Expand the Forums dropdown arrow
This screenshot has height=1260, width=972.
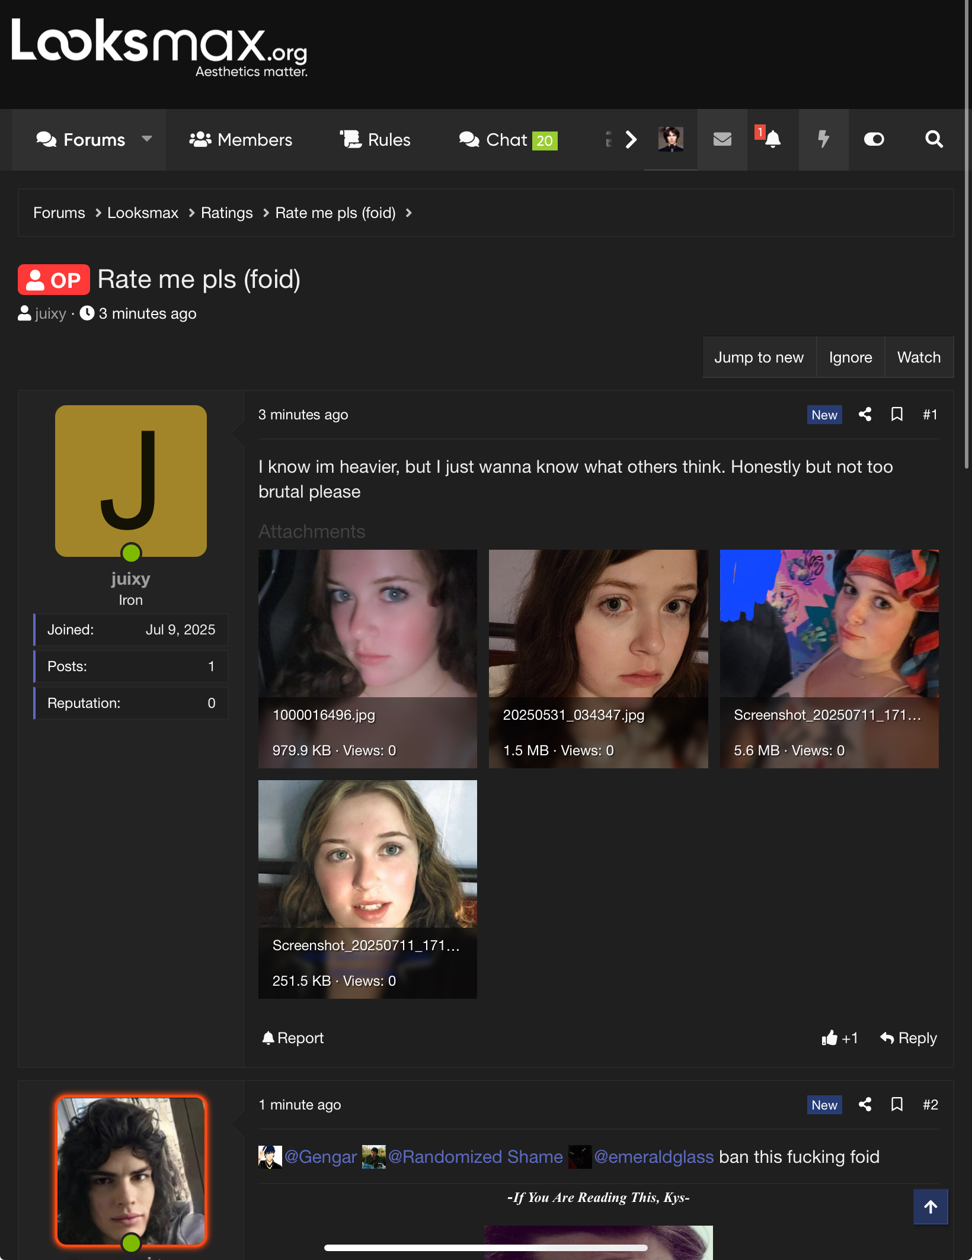(x=147, y=140)
